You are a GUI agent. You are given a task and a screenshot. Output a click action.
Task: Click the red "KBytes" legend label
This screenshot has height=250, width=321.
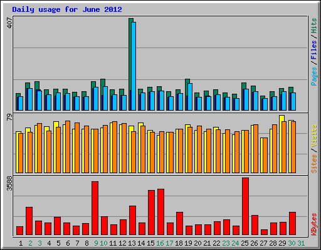313,224
